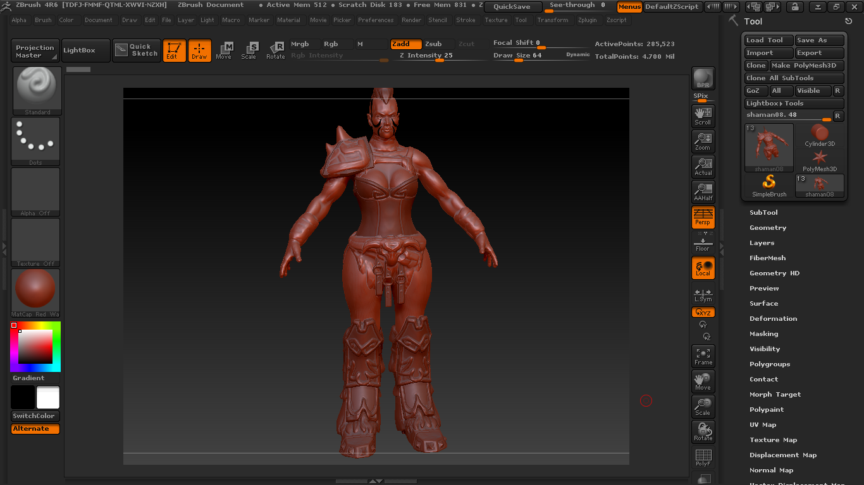Click the AAHalf view icon
The image size is (864, 485).
703,191
